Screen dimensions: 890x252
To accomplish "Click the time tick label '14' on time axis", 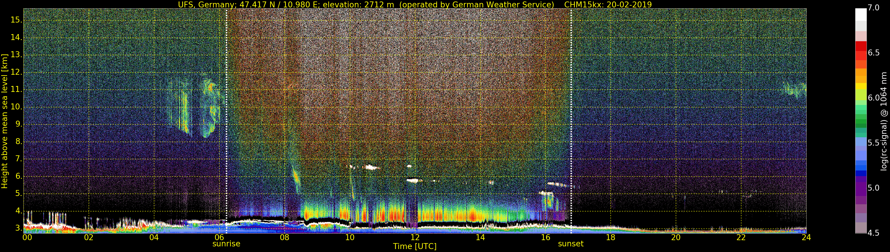I will click(480, 237).
